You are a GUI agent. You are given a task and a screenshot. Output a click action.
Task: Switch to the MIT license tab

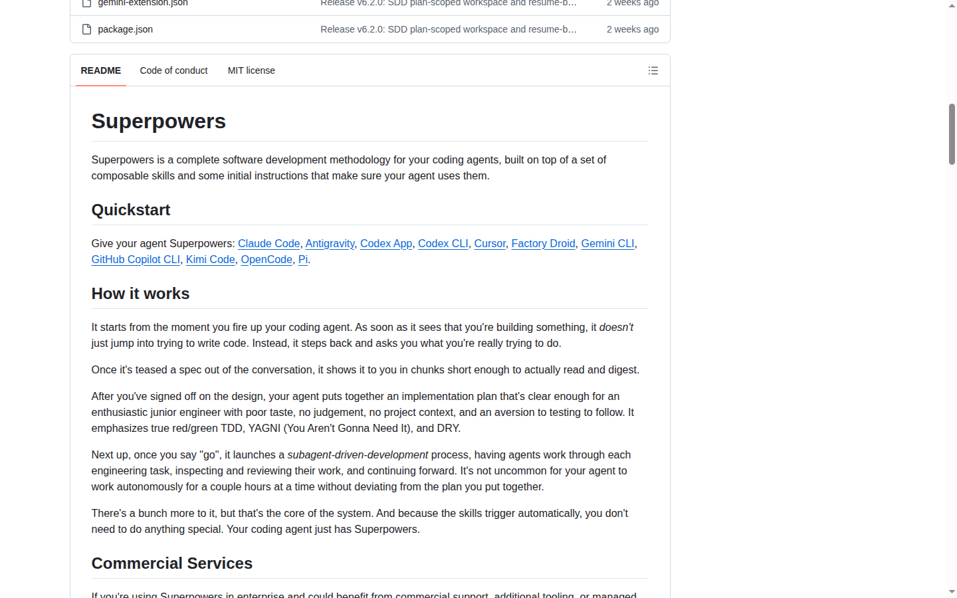pos(251,70)
